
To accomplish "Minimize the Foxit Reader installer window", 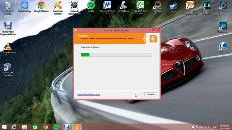I will pyautogui.click(x=145, y=30).
